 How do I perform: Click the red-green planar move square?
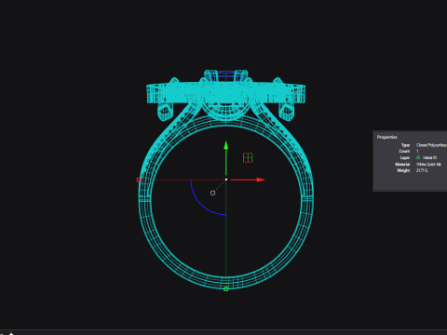click(248, 158)
